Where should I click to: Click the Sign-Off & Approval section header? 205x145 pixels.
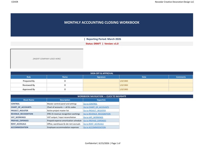102,73
